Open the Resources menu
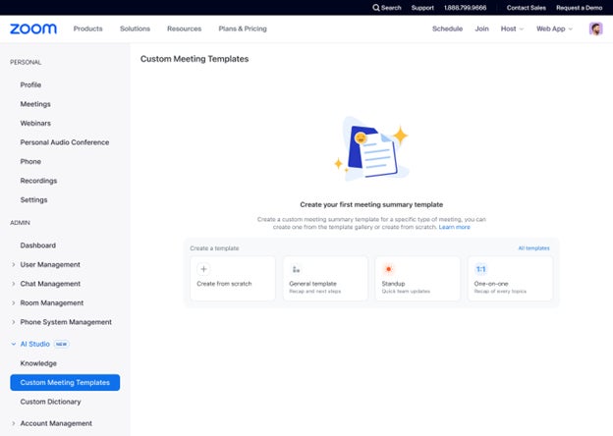 point(184,28)
